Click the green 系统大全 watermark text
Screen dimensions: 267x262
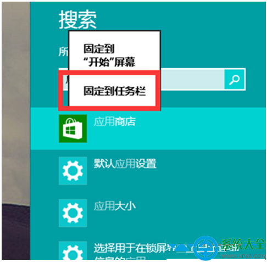(243, 244)
